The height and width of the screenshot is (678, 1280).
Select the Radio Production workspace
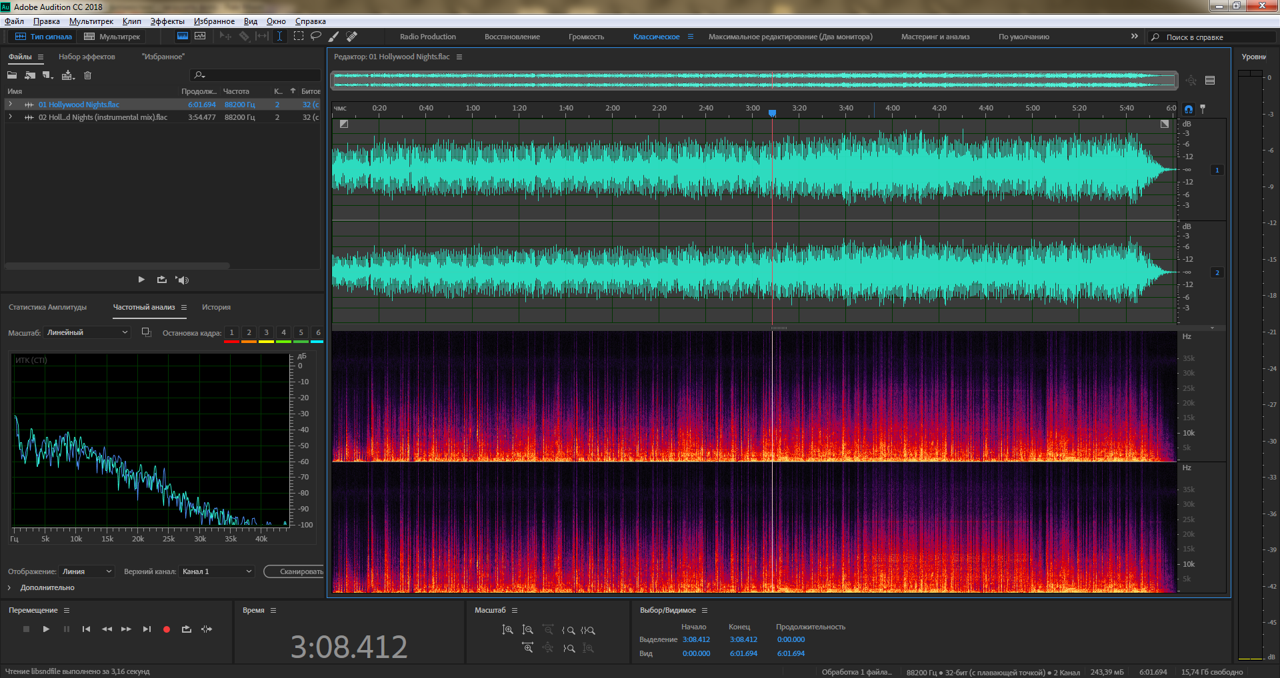click(428, 37)
